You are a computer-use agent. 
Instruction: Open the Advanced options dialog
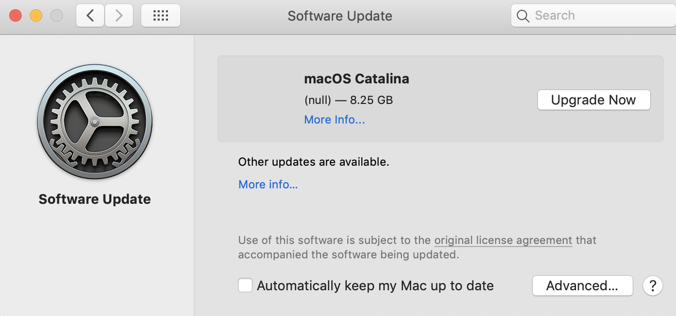pos(582,286)
